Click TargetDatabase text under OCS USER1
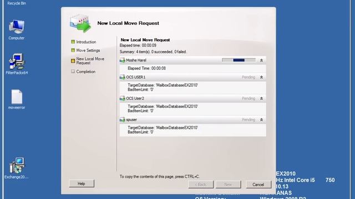This screenshot has width=355, height=199. (163, 85)
